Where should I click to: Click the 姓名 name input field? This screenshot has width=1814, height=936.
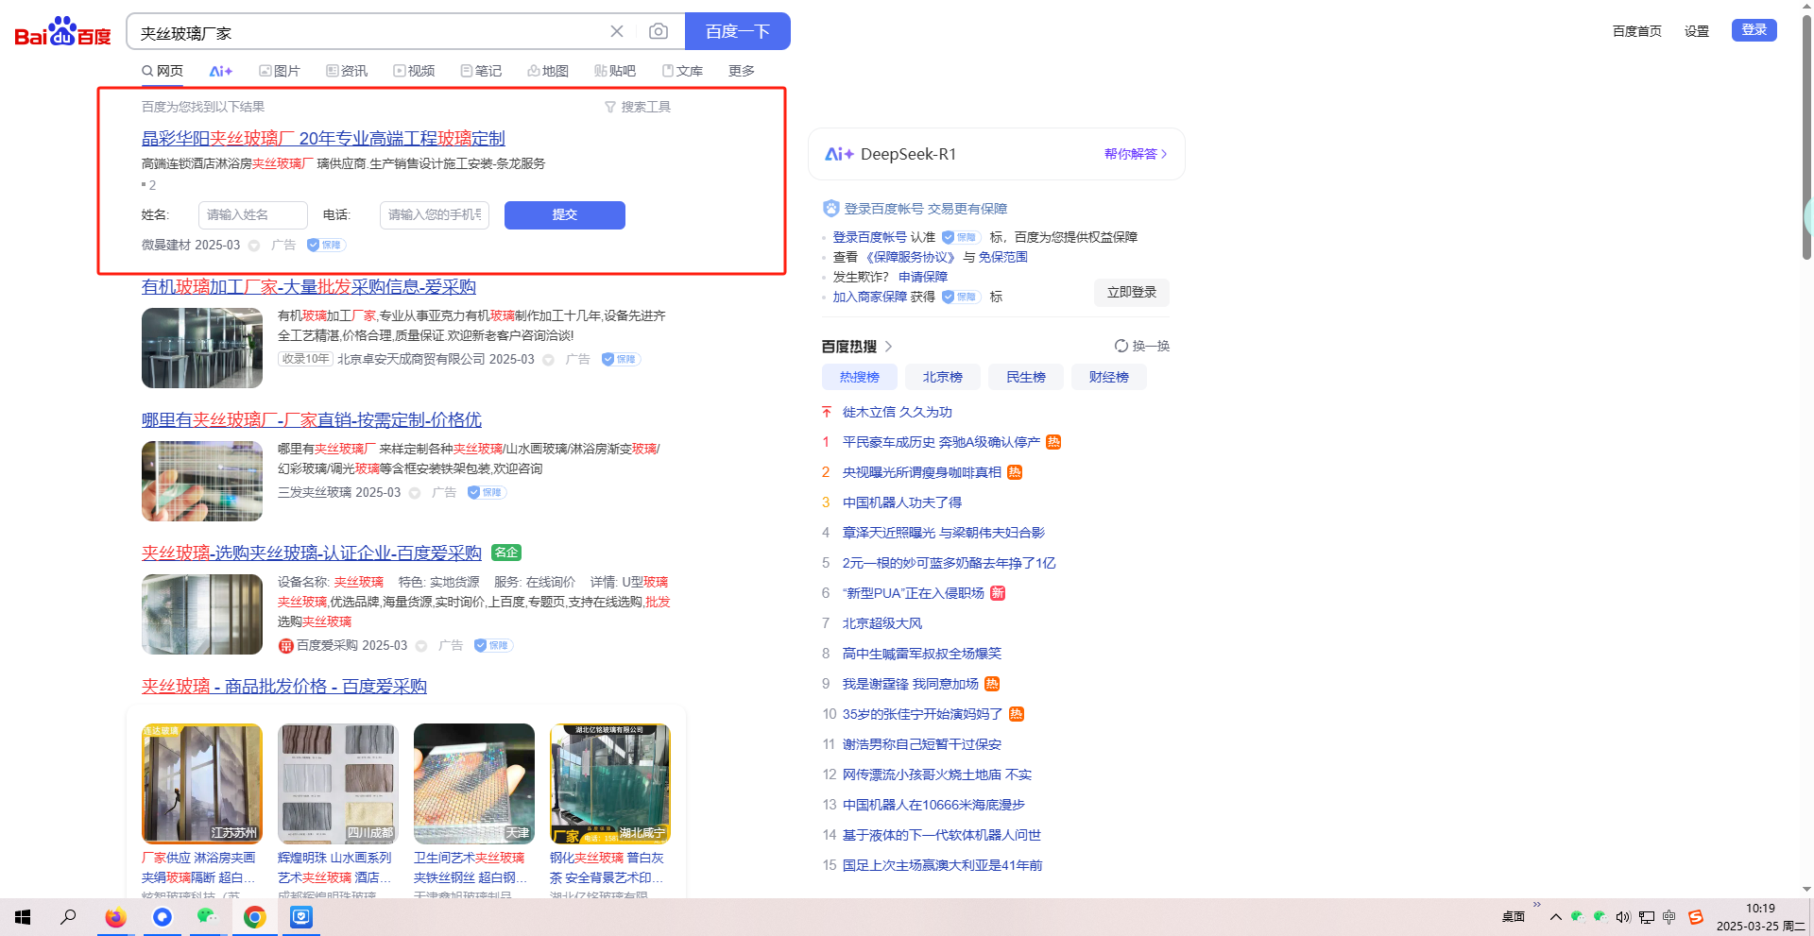pyautogui.click(x=253, y=215)
